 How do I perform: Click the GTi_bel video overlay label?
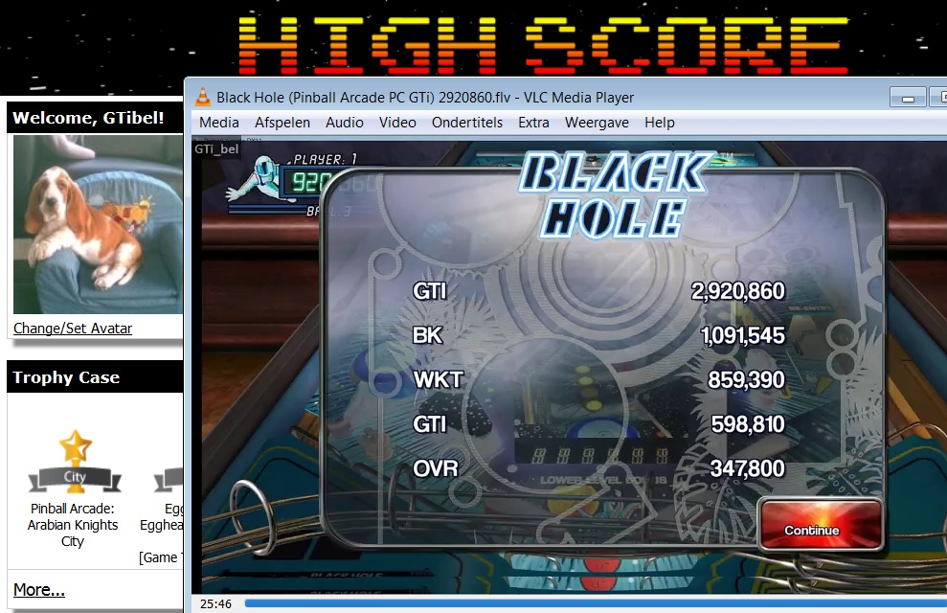(216, 149)
